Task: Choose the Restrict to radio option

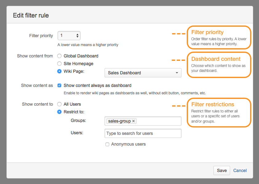Action: coord(59,112)
